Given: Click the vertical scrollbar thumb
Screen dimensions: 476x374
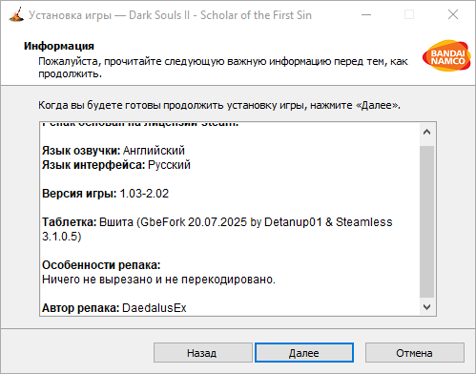Looking at the screenshot, I should [427, 221].
